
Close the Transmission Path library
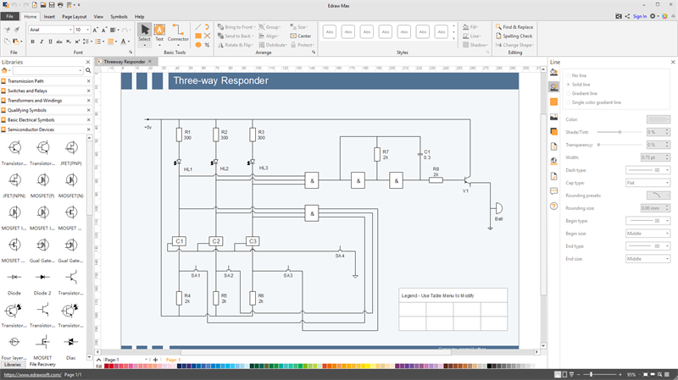click(89, 81)
